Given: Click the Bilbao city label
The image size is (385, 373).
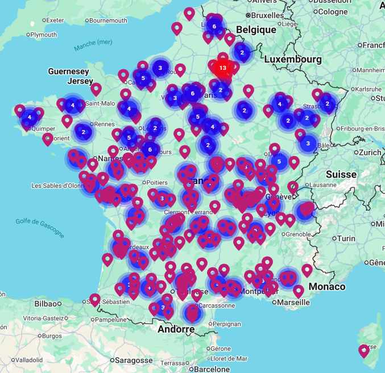Looking at the screenshot, I should coord(45,304).
